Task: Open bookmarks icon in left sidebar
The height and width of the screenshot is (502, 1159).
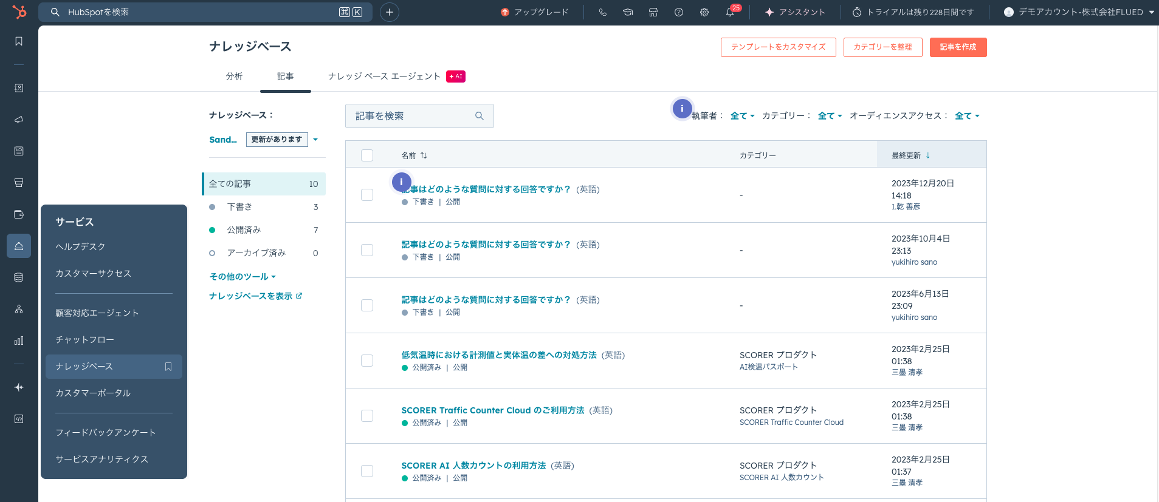Action: pyautogui.click(x=19, y=41)
